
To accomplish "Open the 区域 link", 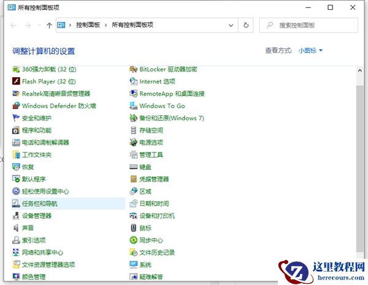I will click(x=145, y=191).
